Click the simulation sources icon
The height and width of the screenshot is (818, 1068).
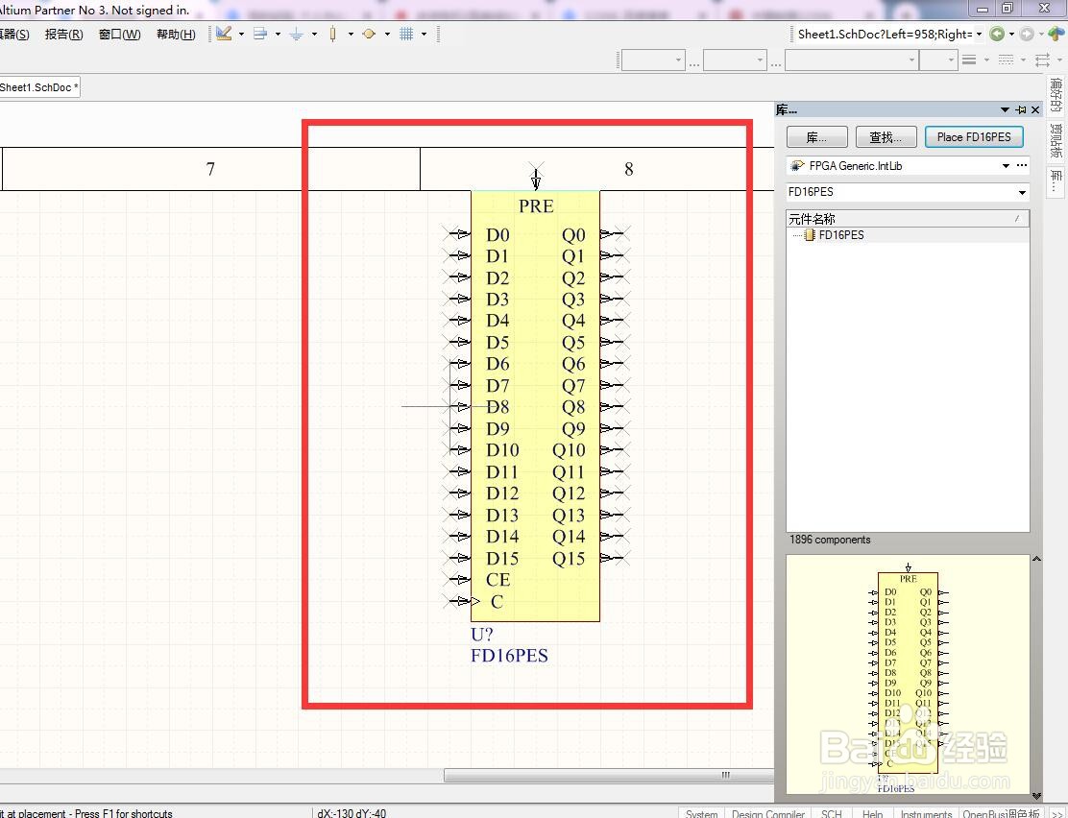pyautogui.click(x=369, y=34)
